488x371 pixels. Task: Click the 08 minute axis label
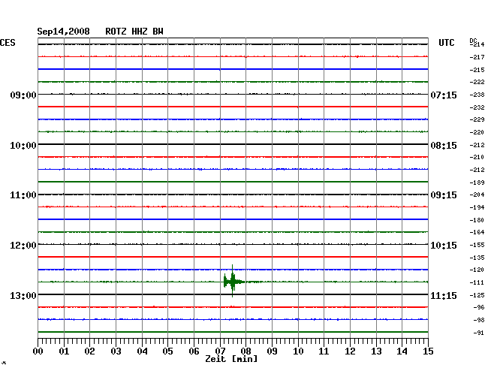coord(246,351)
